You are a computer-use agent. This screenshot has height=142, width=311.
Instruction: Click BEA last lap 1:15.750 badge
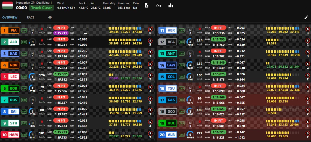pos(219,39)
